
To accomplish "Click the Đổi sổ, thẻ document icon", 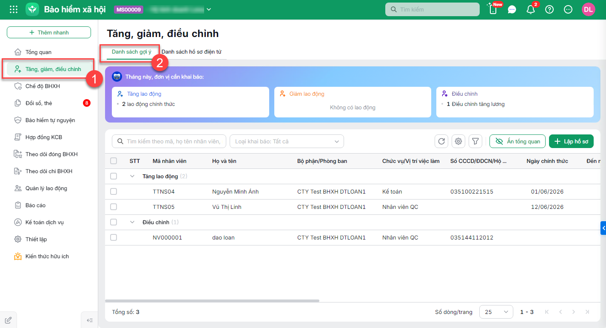I will (18, 103).
